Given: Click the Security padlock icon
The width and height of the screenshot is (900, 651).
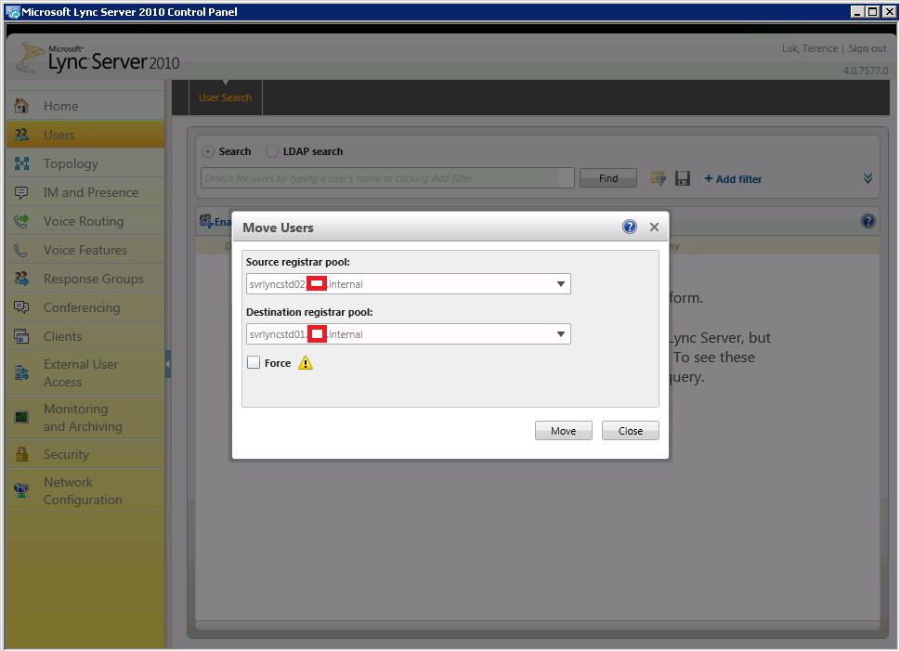Looking at the screenshot, I should click(x=22, y=454).
